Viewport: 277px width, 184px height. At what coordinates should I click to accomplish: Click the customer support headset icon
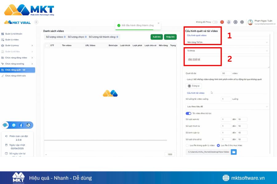5,125
